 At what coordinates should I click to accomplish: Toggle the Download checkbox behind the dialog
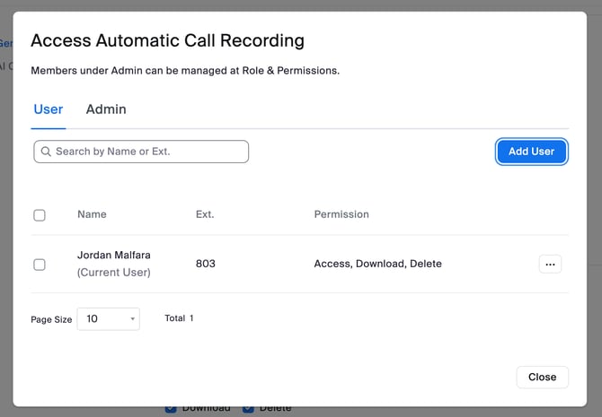[x=171, y=409]
